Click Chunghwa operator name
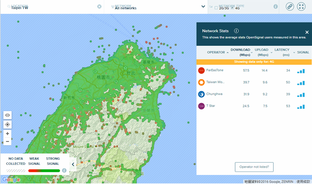The height and width of the screenshot is (184, 312). point(214,94)
